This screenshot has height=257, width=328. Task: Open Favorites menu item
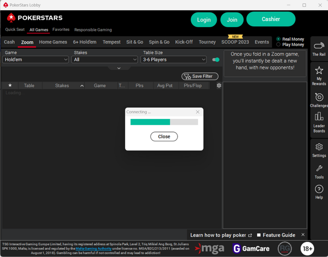(x=61, y=29)
